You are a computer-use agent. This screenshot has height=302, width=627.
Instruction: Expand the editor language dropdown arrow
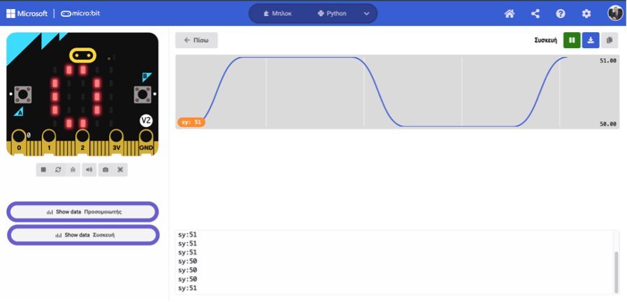366,13
